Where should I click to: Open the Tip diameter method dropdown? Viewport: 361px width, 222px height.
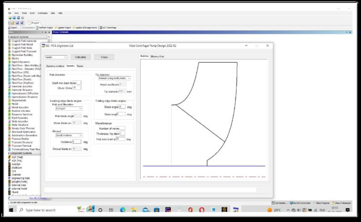tap(114, 78)
